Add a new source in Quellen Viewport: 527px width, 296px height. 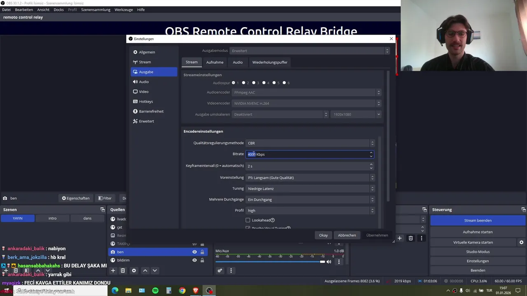[113, 271]
